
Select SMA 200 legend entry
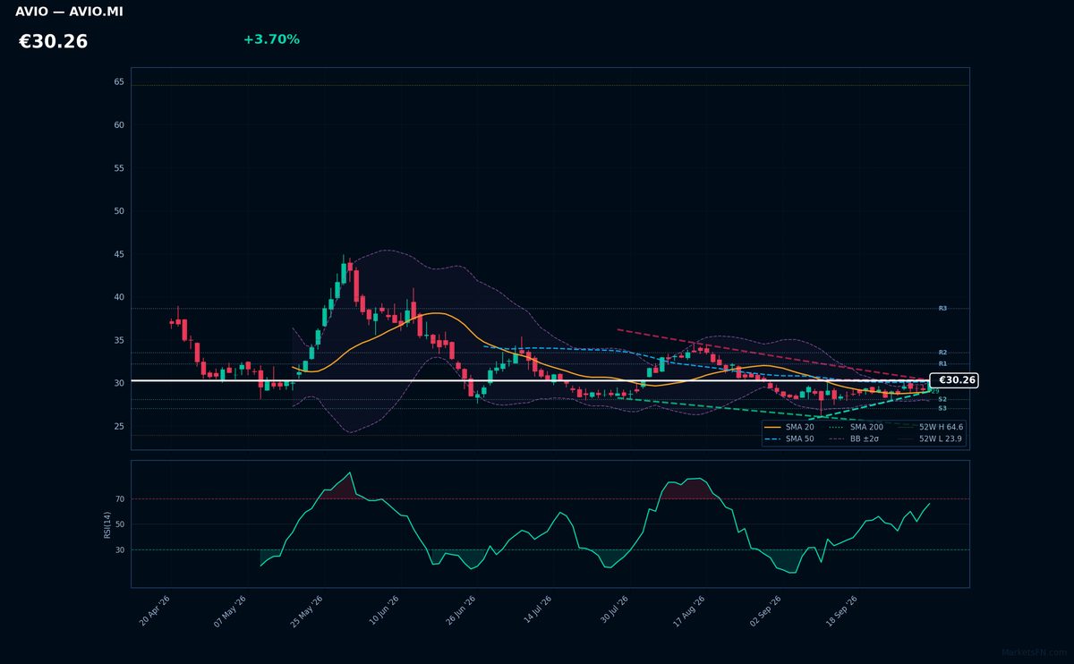point(856,427)
